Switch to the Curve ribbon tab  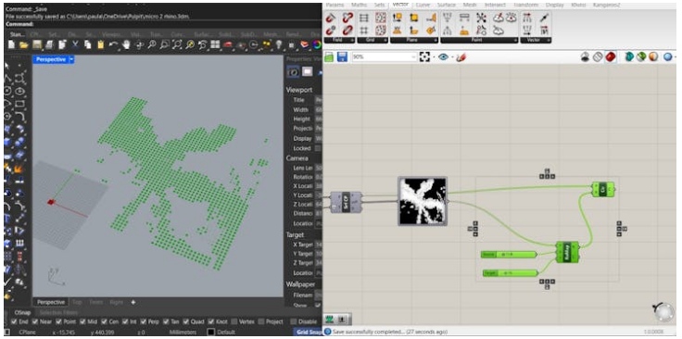tap(423, 5)
